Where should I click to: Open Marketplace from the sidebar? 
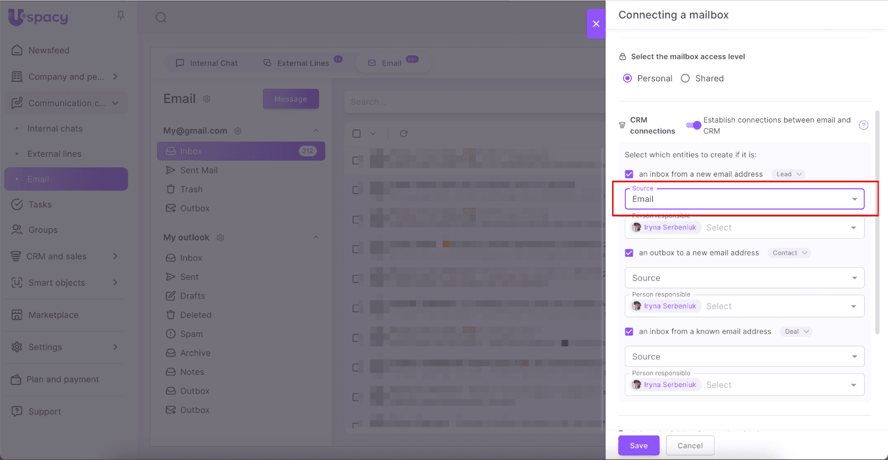click(x=53, y=315)
